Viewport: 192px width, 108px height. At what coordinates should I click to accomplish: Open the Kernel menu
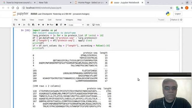coord(58,20)
